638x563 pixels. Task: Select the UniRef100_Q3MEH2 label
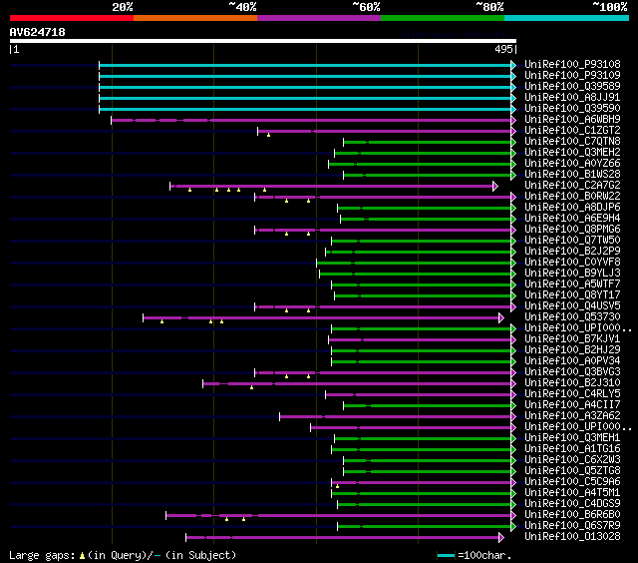pos(572,153)
